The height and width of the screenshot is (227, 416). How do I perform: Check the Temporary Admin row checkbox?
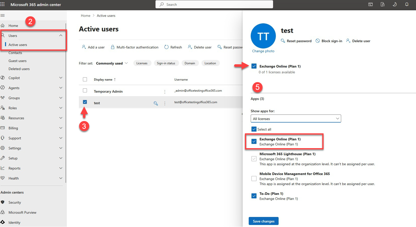coord(85,90)
